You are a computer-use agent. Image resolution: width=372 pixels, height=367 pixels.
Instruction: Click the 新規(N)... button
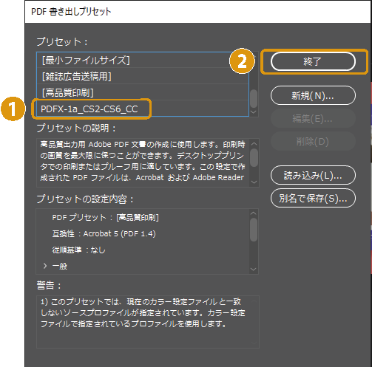[x=313, y=95]
